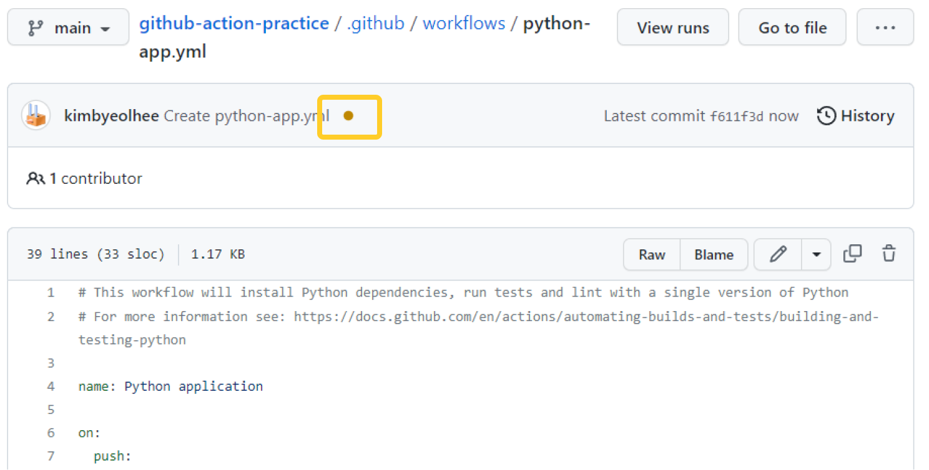Open Raw view of the file
Viewport: 929px width, 470px height.
point(652,254)
